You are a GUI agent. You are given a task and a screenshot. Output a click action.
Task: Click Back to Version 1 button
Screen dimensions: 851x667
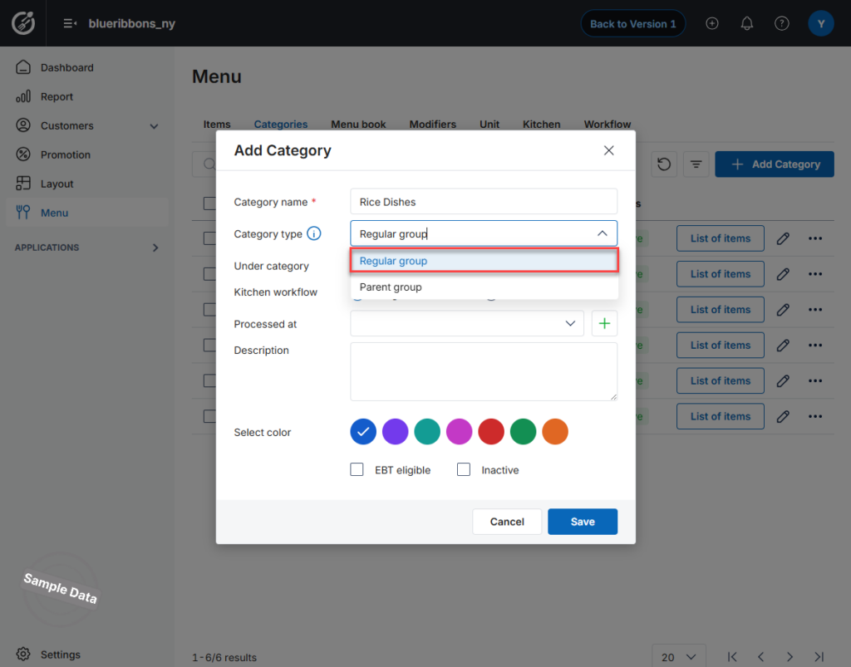coord(632,23)
